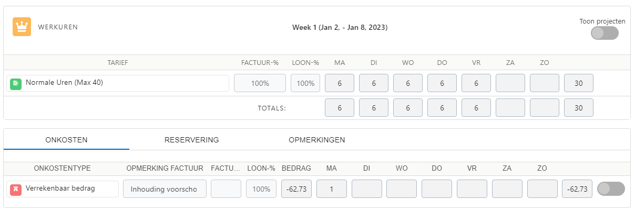Click the Factuur-% field showing 100%

(x=260, y=83)
